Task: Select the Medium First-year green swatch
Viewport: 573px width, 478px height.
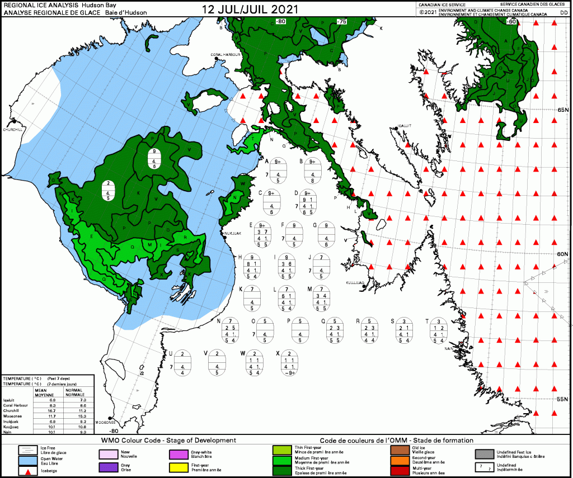Action: point(280,460)
